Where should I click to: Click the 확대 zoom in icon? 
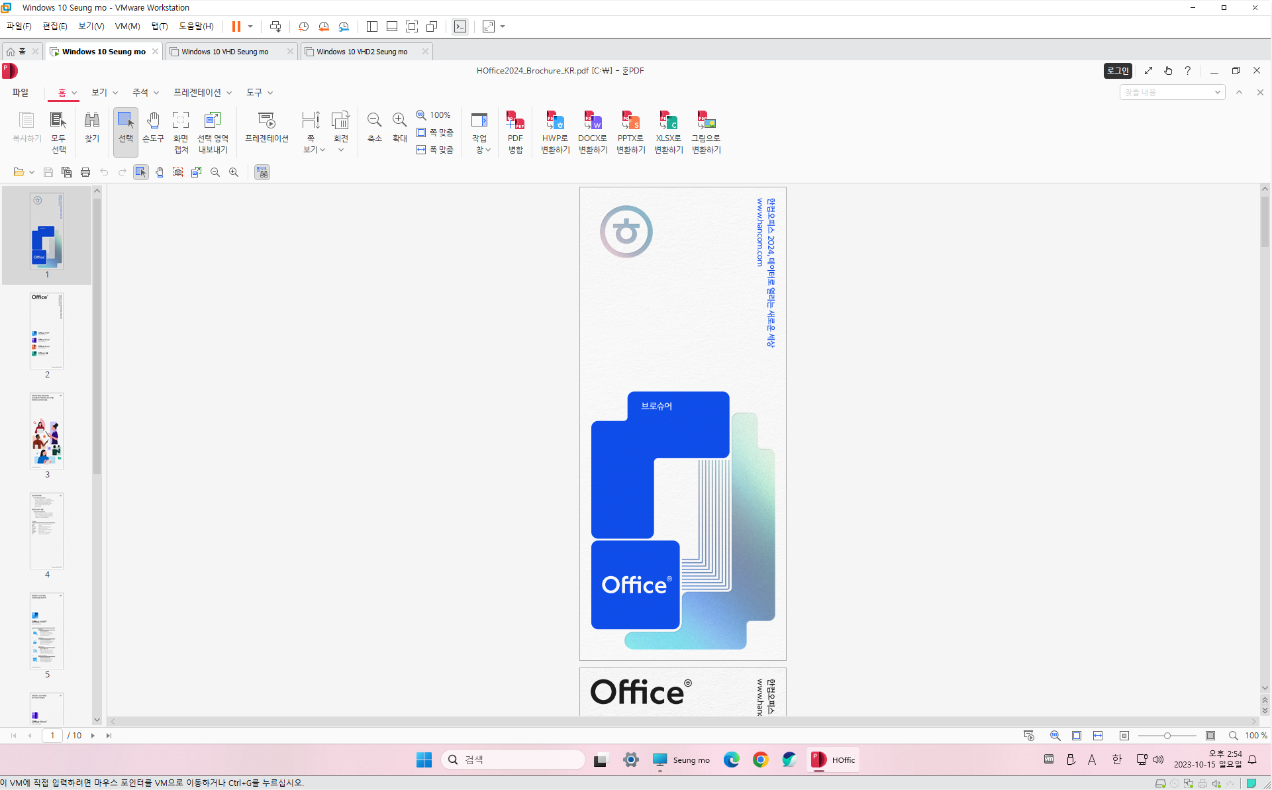pyautogui.click(x=399, y=126)
